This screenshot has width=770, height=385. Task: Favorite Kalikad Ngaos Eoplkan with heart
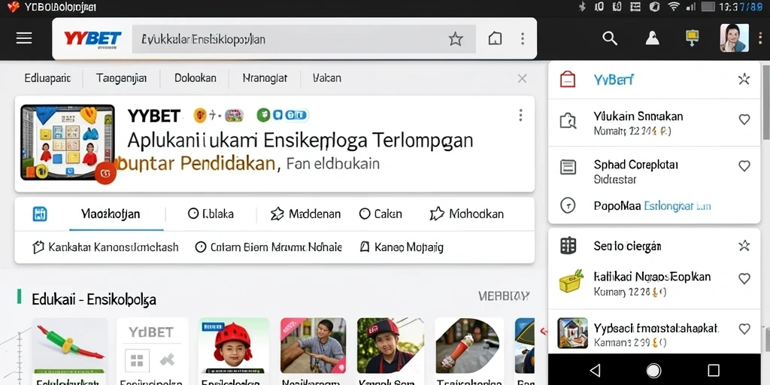pyautogui.click(x=744, y=278)
